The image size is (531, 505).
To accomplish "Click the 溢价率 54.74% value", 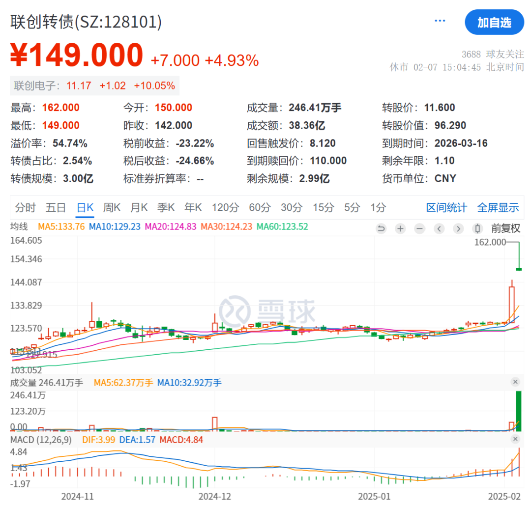I will 70,143.
